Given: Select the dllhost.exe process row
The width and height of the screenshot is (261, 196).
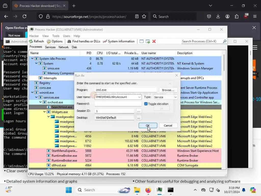Looking at the screenshot, I should point(125,165).
